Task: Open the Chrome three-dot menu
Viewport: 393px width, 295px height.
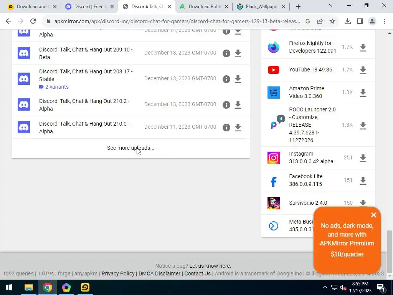Action: [385, 22]
